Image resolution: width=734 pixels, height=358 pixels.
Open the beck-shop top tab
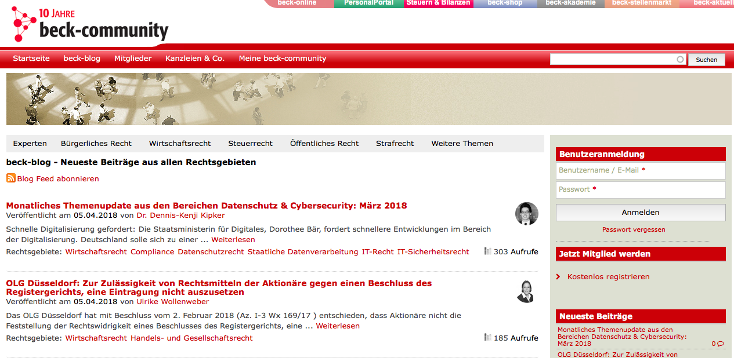(x=505, y=3)
